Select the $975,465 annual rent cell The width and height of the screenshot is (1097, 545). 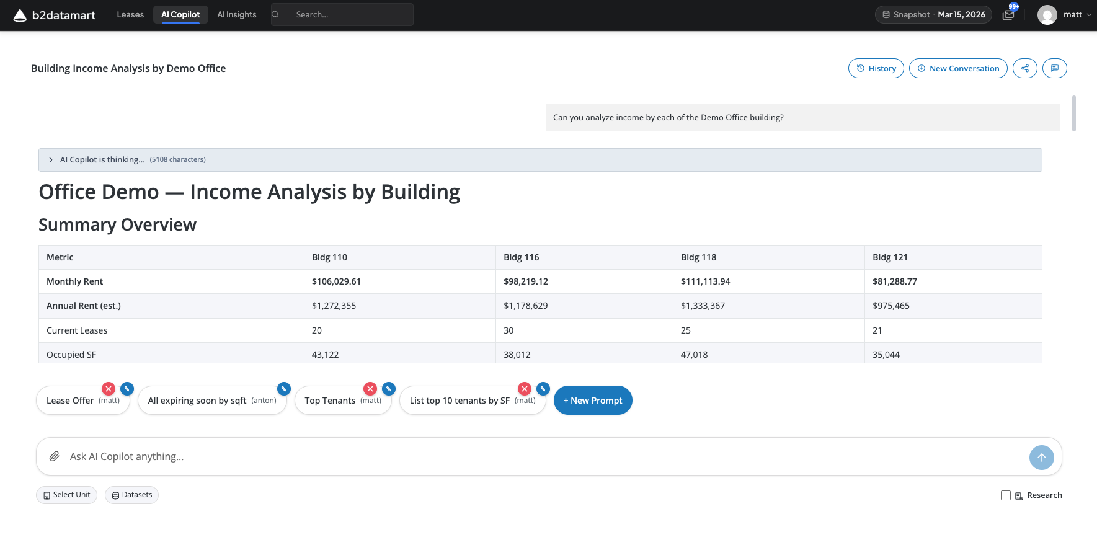(954, 306)
